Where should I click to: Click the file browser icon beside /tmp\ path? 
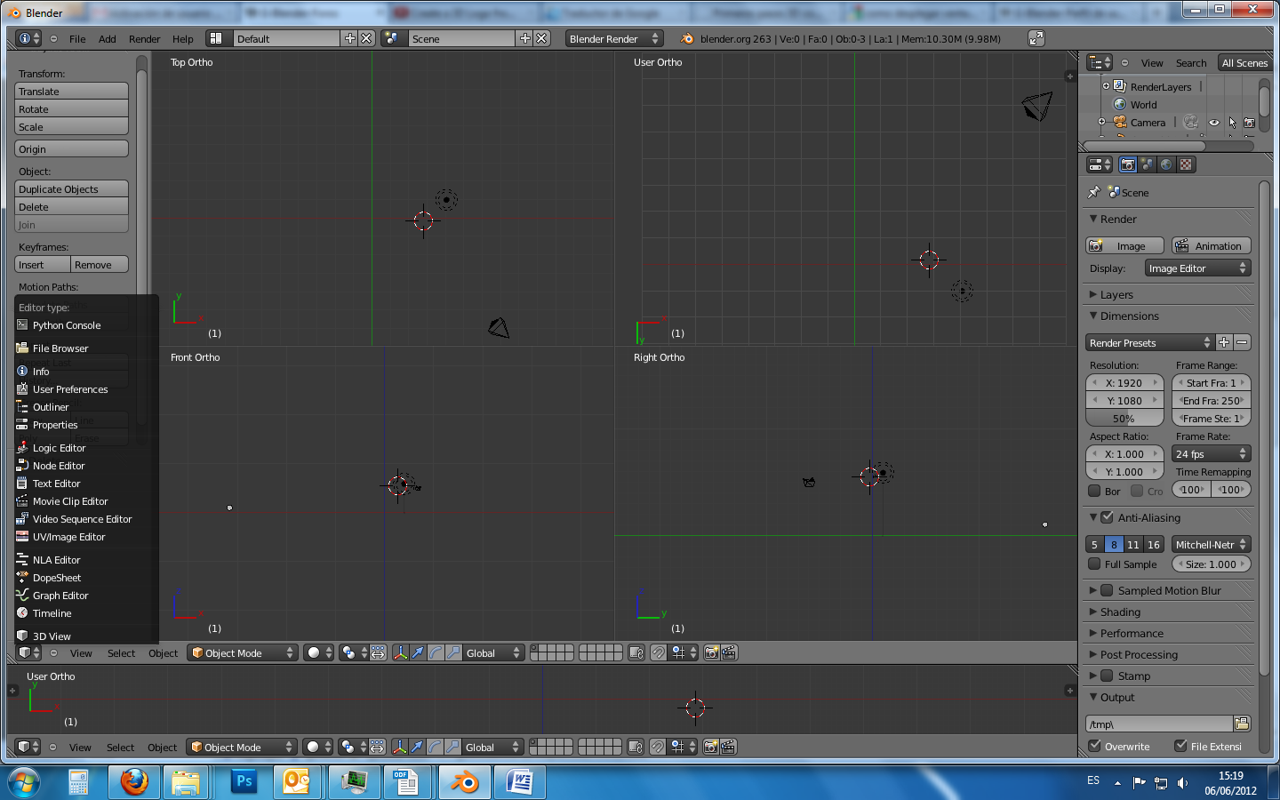(x=1242, y=724)
